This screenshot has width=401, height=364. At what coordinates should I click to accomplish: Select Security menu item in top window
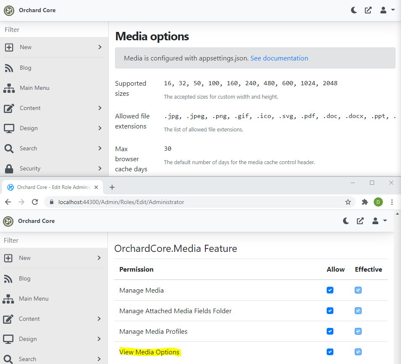(x=30, y=168)
